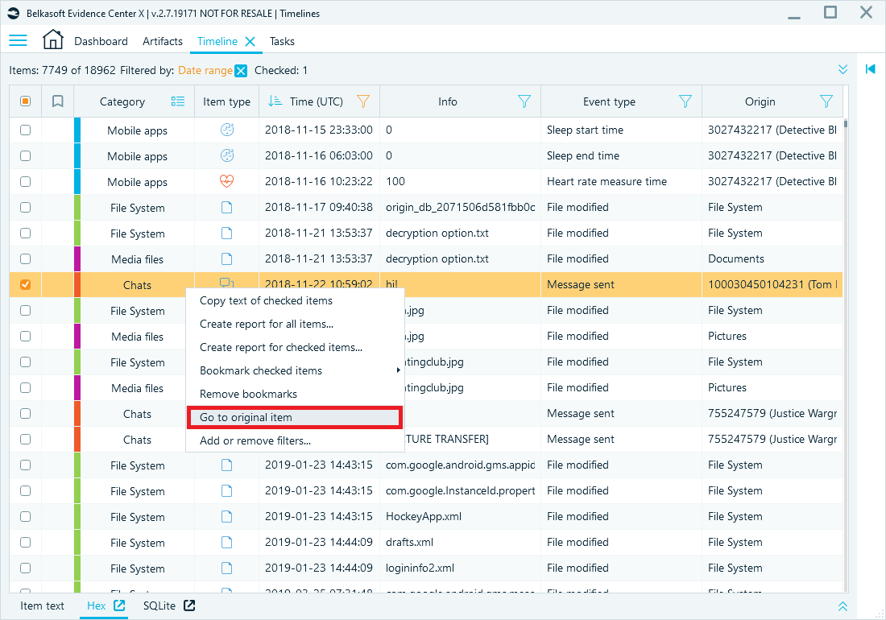
Task: Click file icon in com.google.android.gms row
Action: pos(226,465)
